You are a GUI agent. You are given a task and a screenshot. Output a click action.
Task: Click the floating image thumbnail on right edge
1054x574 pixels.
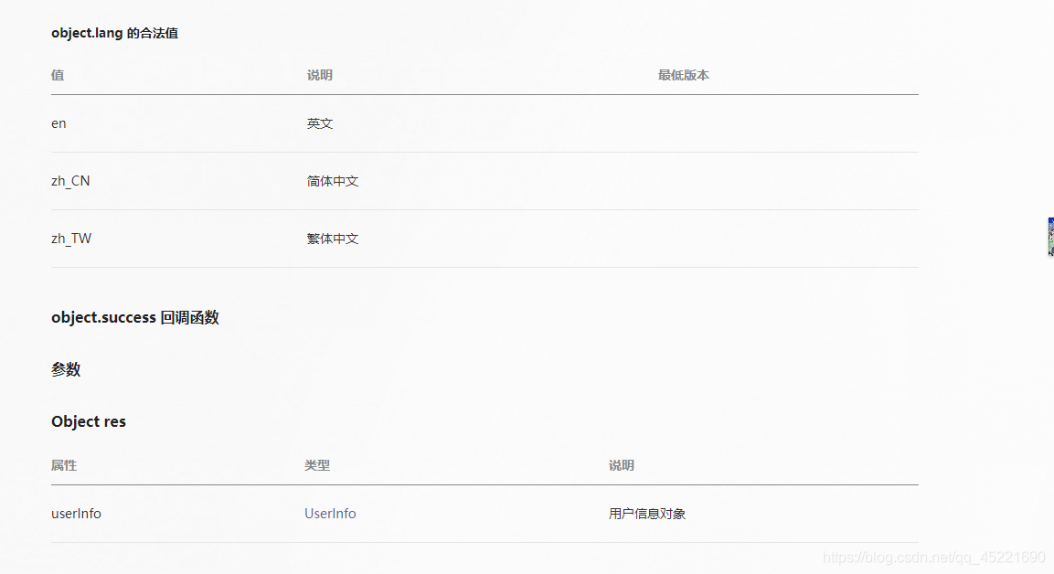(1049, 236)
